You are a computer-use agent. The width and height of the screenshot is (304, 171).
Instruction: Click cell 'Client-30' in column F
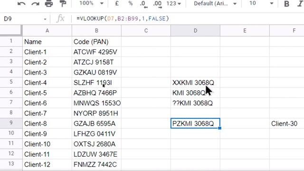coord(287,123)
